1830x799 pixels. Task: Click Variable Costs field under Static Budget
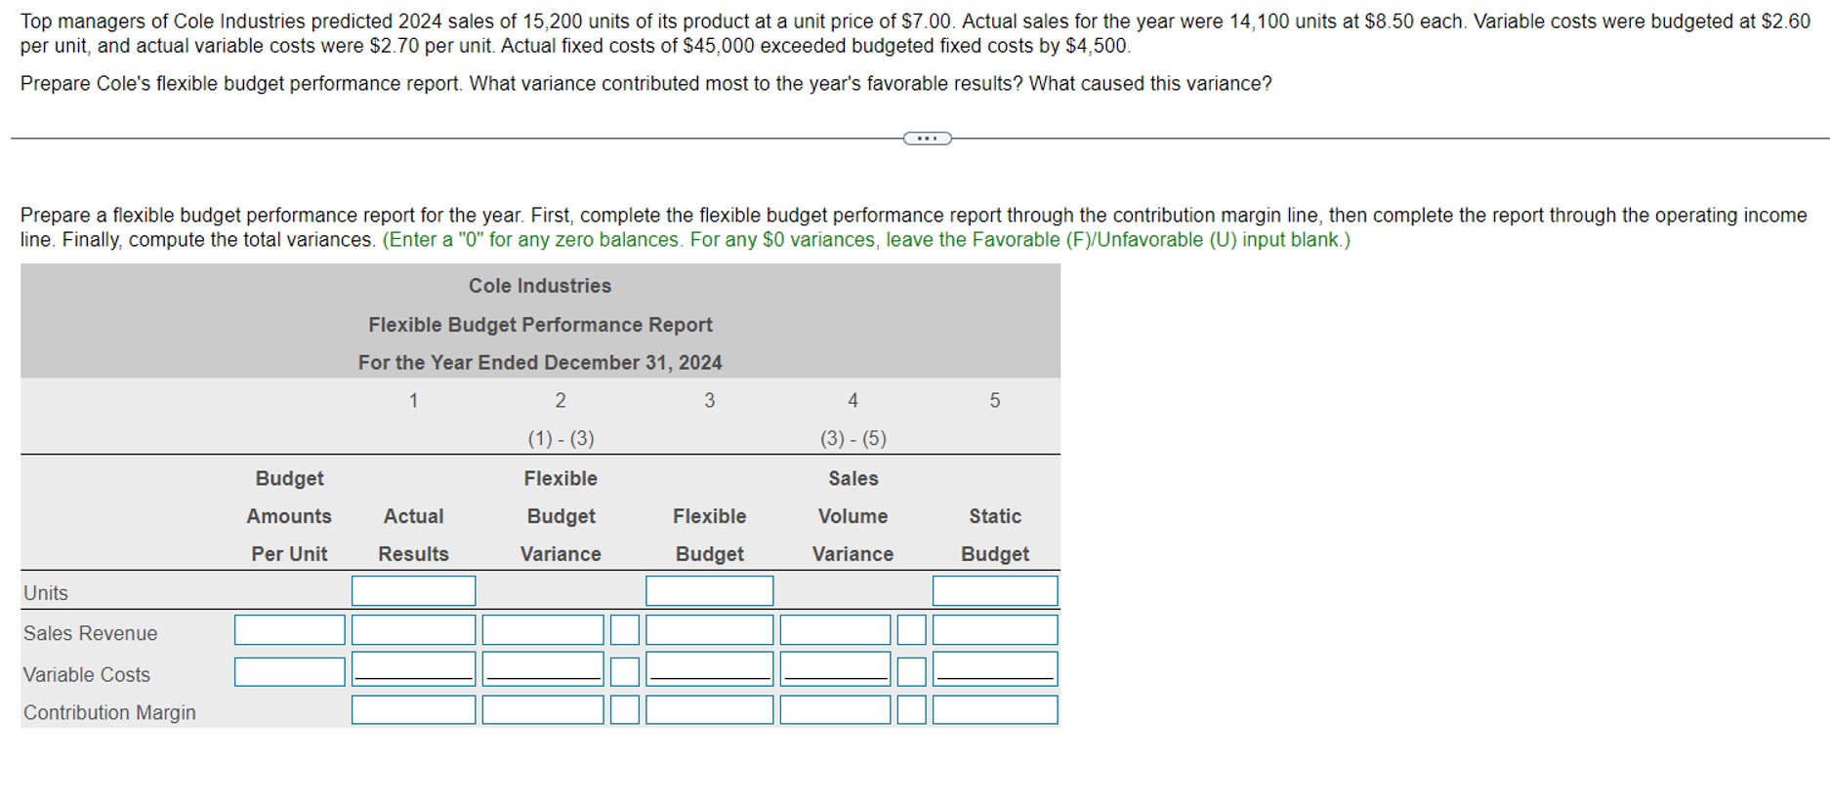[994, 671]
